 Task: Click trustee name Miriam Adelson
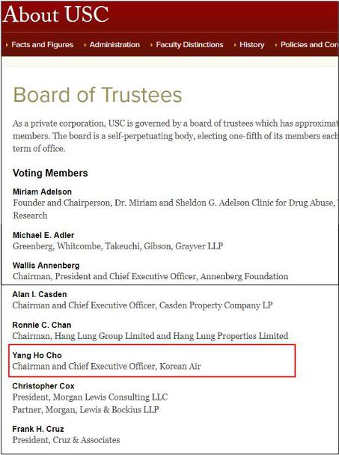point(42,192)
